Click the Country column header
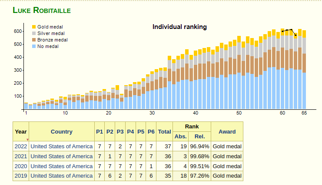 (62, 132)
